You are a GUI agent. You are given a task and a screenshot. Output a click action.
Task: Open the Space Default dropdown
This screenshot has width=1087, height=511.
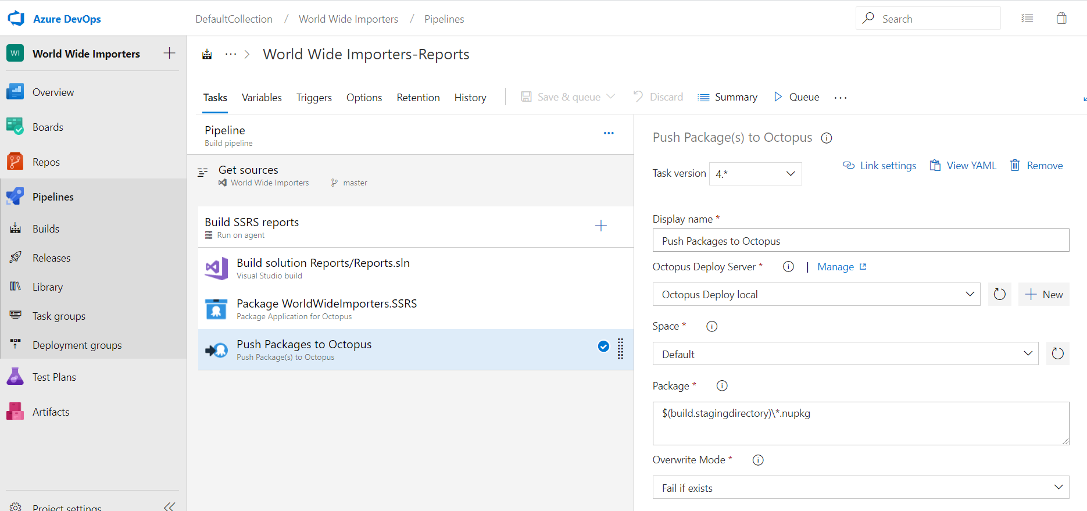845,354
